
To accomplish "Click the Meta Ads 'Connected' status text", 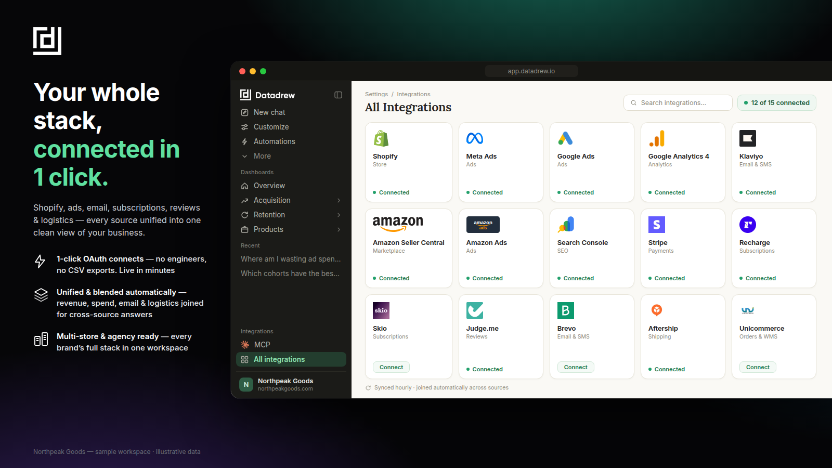I will [488, 192].
